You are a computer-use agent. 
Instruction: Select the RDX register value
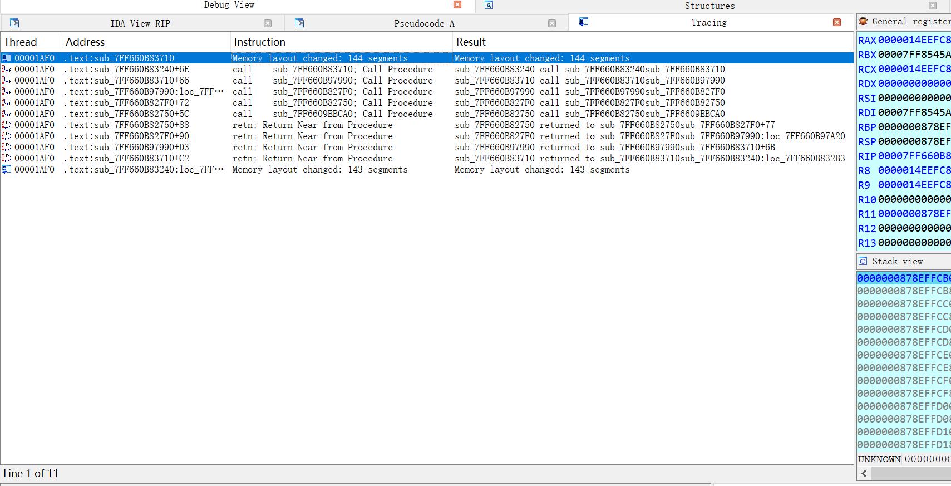[x=914, y=84]
